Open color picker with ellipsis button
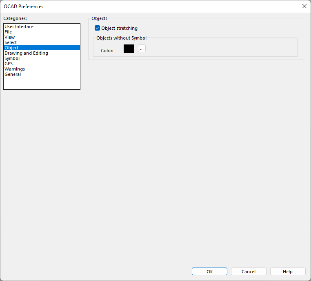Screen dimensions: 311x281 click(x=142, y=49)
